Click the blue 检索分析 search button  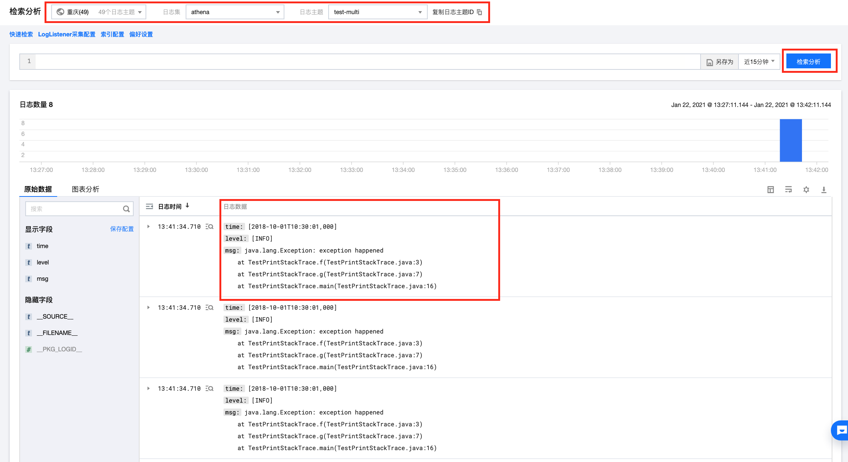[808, 62]
